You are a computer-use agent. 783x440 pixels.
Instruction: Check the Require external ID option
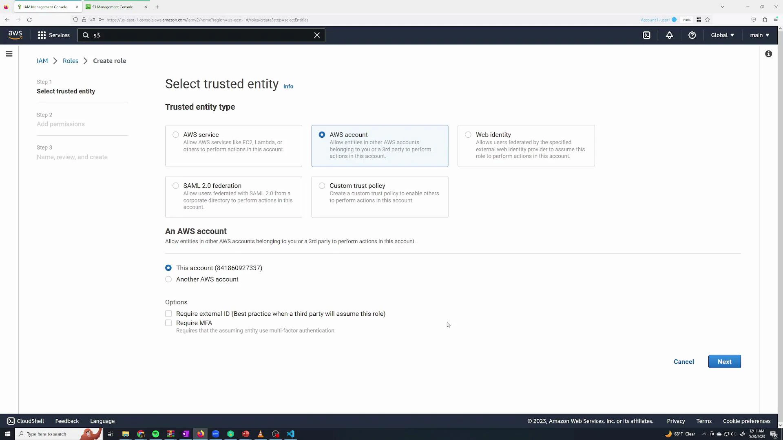tap(168, 314)
